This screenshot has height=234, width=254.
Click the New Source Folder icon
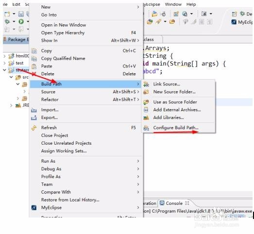pyautogui.click(x=146, y=92)
